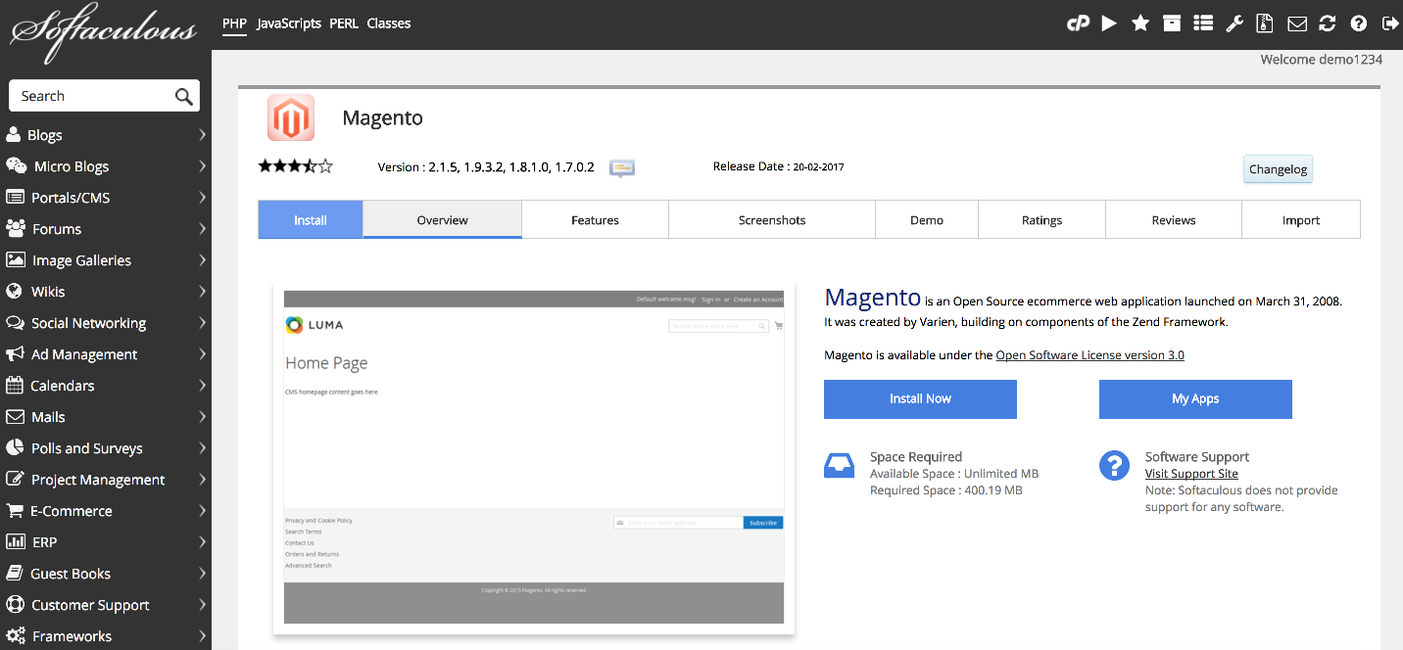Click the Micro Blogs chat bubbles icon

click(x=16, y=166)
